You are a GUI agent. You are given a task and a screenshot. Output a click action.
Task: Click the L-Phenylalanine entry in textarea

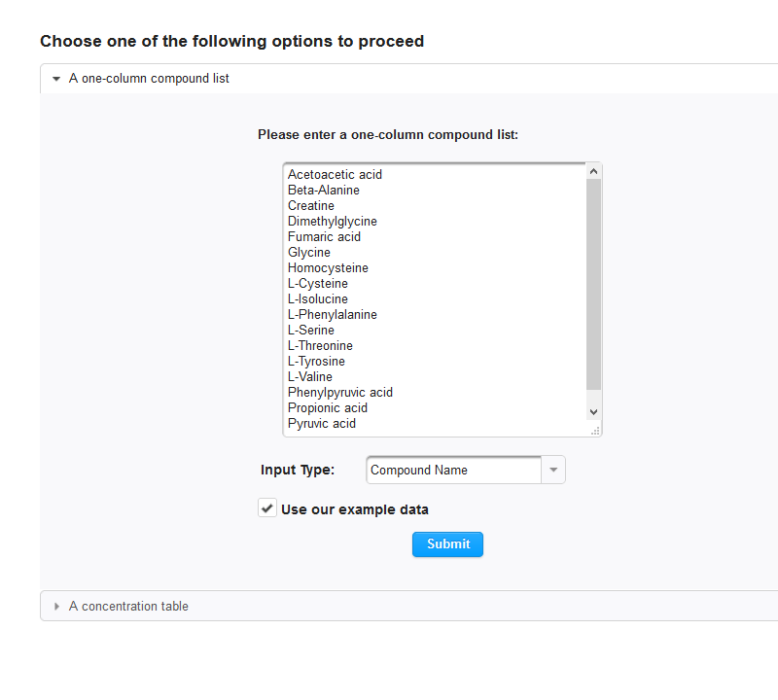pyautogui.click(x=333, y=315)
